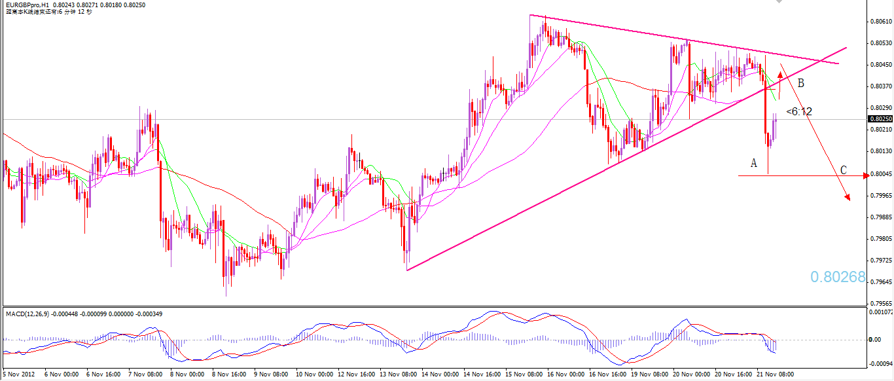The width and height of the screenshot is (894, 381).
Task: Click the 15 Nov 08:00 time label
Action: click(524, 375)
